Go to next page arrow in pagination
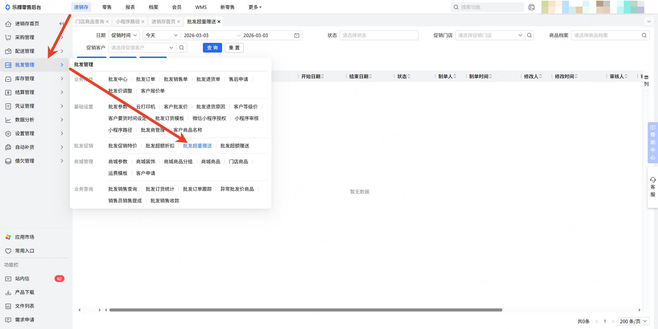 (x=613, y=321)
